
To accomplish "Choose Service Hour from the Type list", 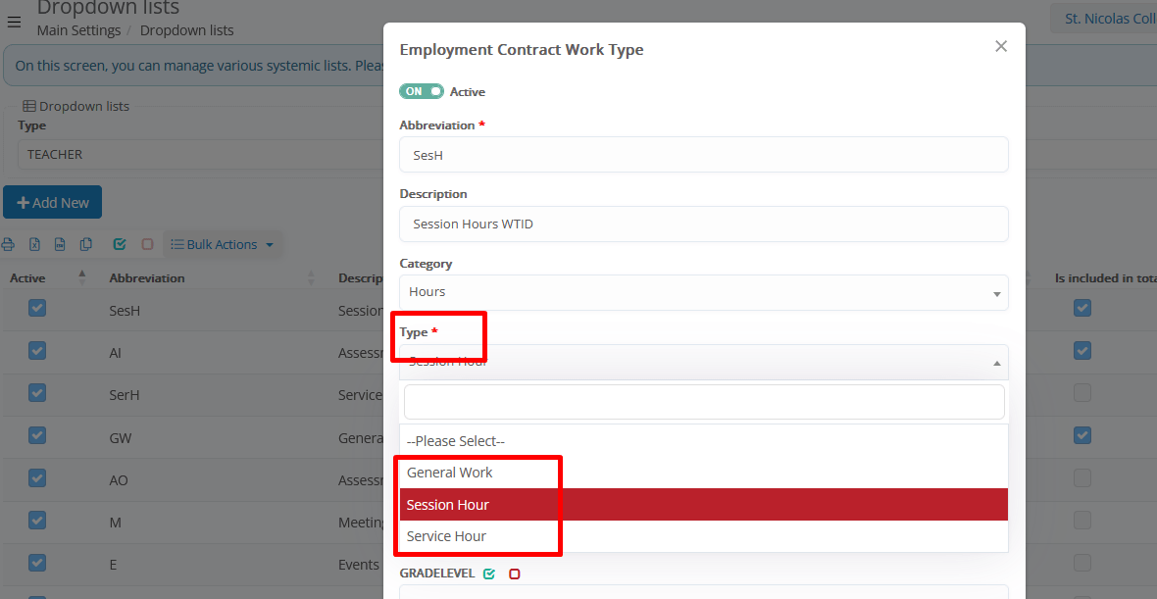I will point(446,536).
